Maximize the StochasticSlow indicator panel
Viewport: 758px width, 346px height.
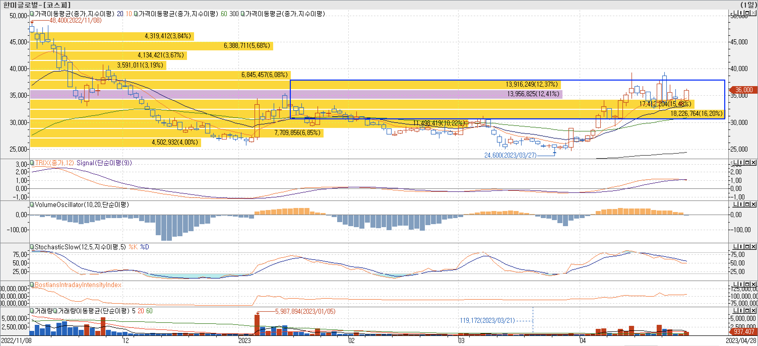748,246
